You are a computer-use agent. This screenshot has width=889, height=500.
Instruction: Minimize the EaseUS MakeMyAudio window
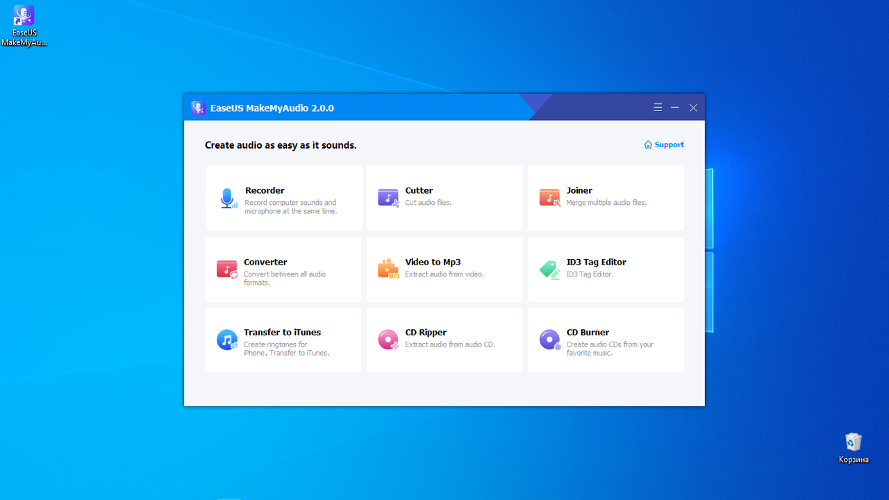coord(675,108)
